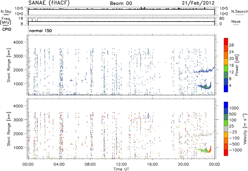Click the blue scatter band near 2000 km in the power panel

(204, 70)
